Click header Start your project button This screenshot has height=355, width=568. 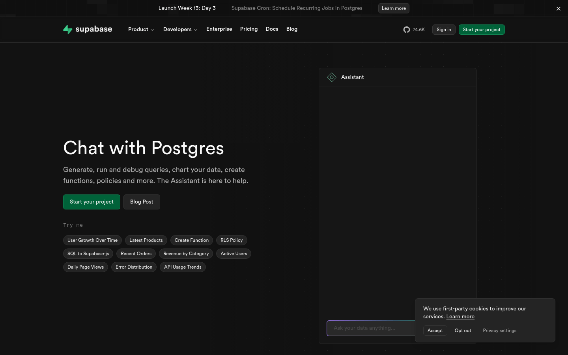[482, 30]
